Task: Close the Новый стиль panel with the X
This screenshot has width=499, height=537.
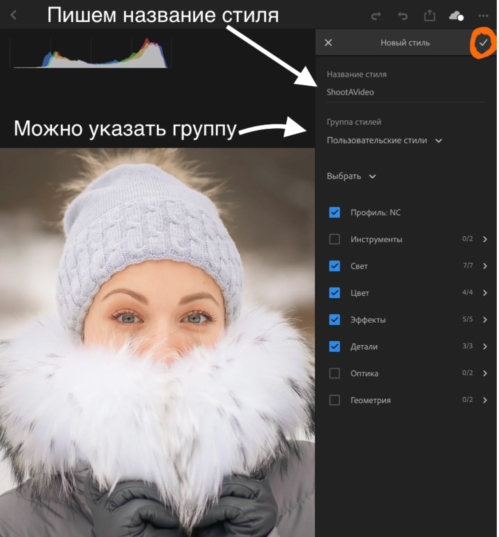Action: (329, 43)
